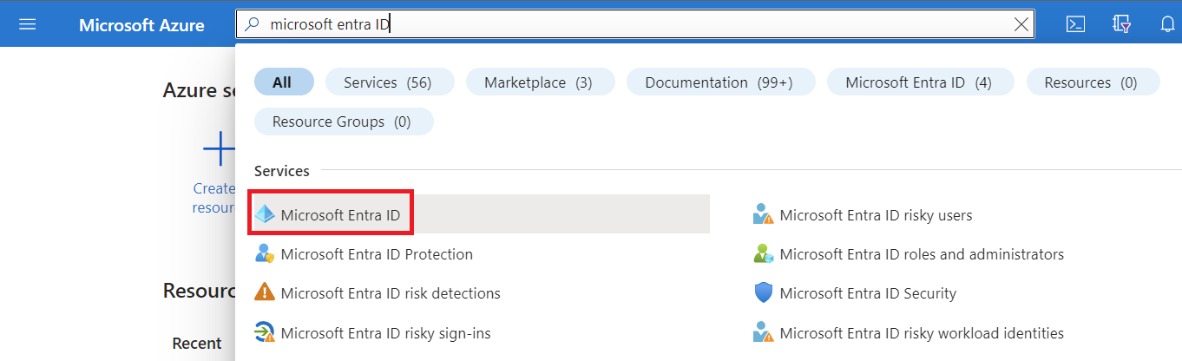The image size is (1182, 361).
Task: Open the directory and subscription filter icon
Action: click(x=1121, y=24)
